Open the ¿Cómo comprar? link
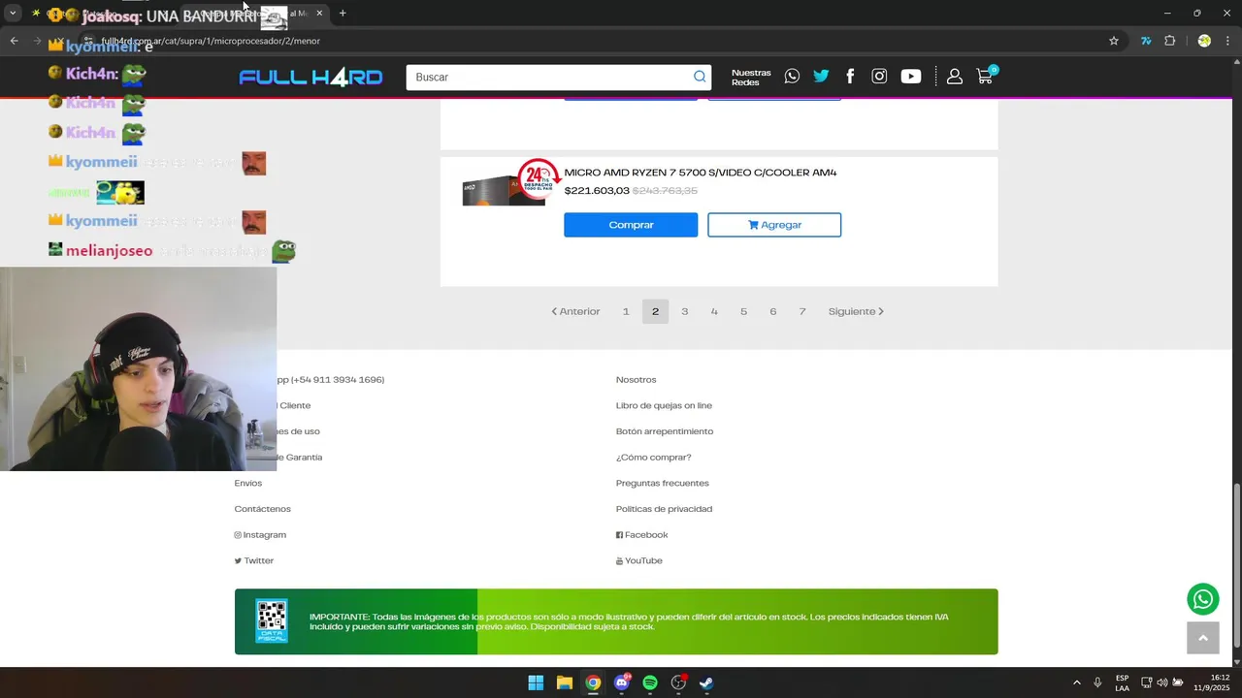 653,458
